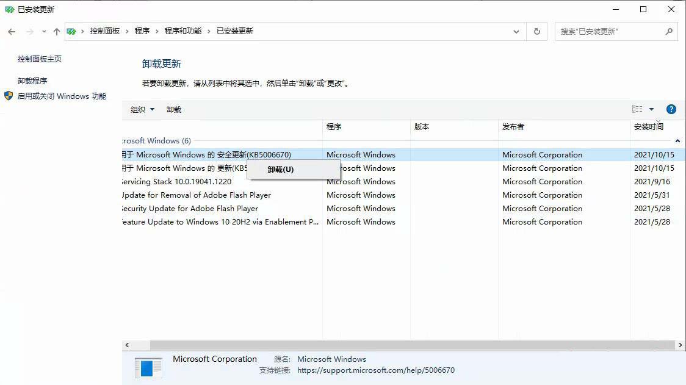The width and height of the screenshot is (686, 385).
Task: Sort by the 程序 column header
Action: click(x=367, y=127)
